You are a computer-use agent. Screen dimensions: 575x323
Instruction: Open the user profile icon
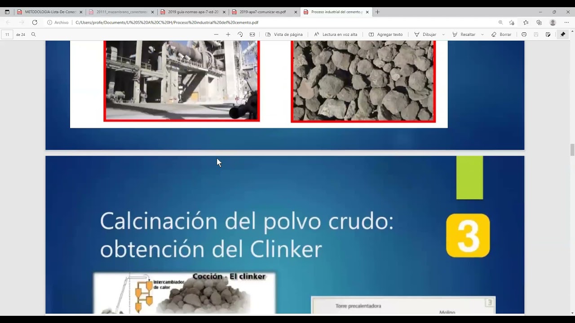coord(553,22)
